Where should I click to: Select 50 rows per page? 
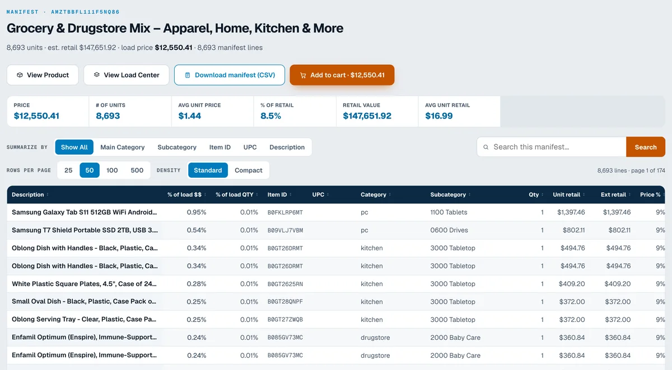(x=90, y=170)
